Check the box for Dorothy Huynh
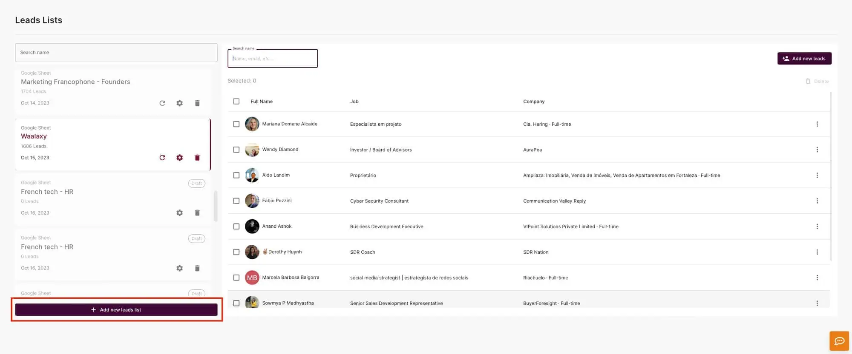The width and height of the screenshot is (852, 354). (x=236, y=252)
